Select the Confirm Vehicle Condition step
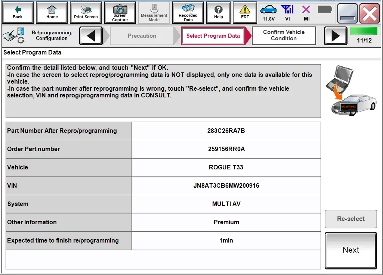Viewport: 383px width, 275px height. click(284, 36)
